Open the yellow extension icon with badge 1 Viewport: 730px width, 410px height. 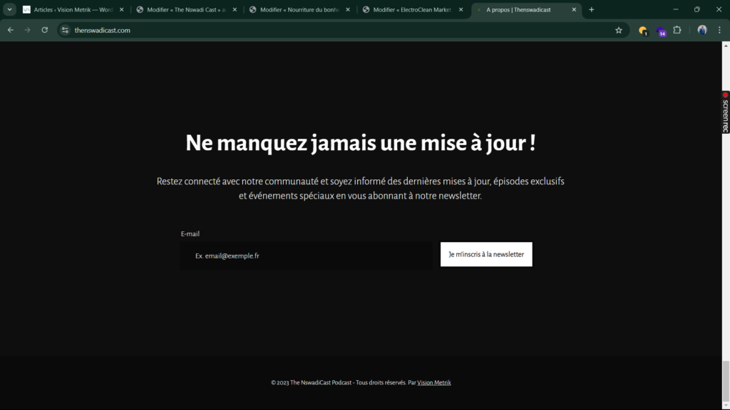(643, 31)
